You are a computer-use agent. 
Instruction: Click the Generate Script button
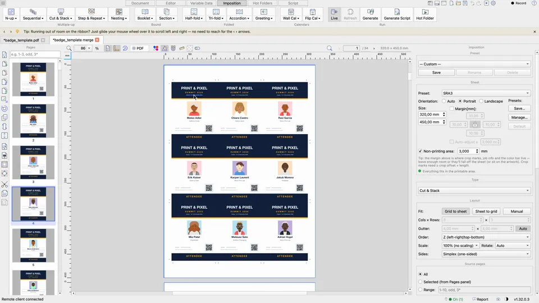point(397,15)
